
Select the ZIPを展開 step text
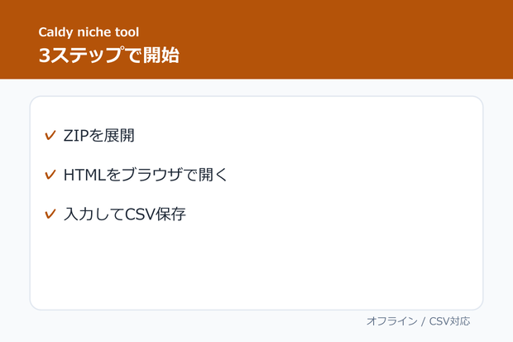pos(98,135)
